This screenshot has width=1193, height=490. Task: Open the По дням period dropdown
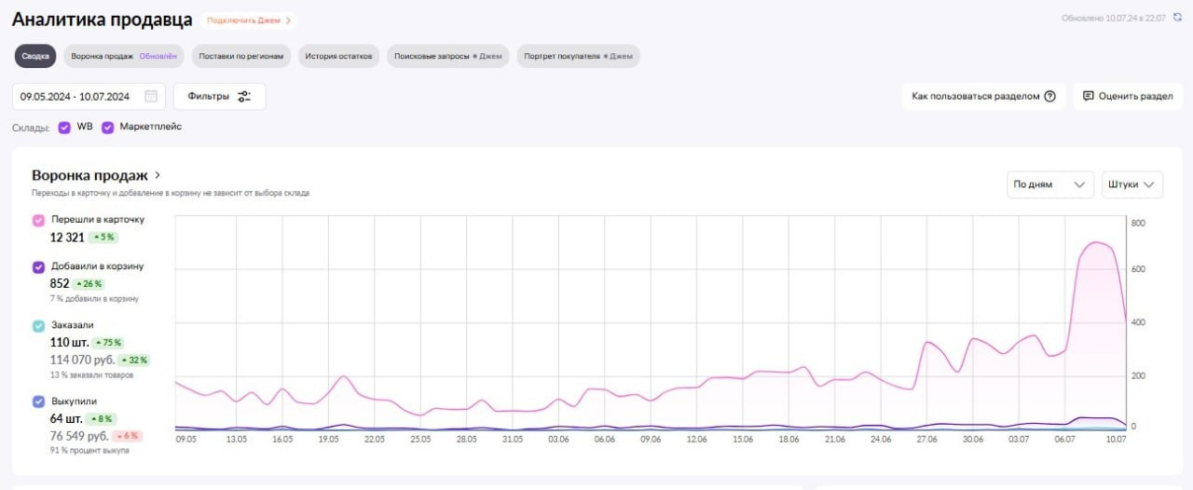click(1050, 184)
